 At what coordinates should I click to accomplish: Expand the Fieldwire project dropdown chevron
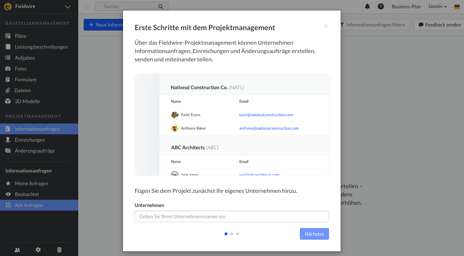(x=68, y=7)
